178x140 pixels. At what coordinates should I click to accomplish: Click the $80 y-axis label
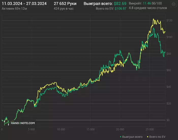pos(169,54)
